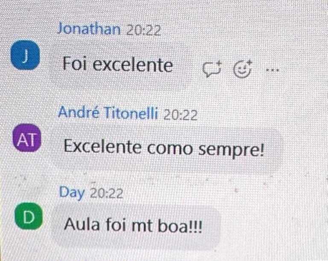The height and width of the screenshot is (261, 328).
Task: Click Jonathan's blue J avatar
Action: [x=25, y=55]
